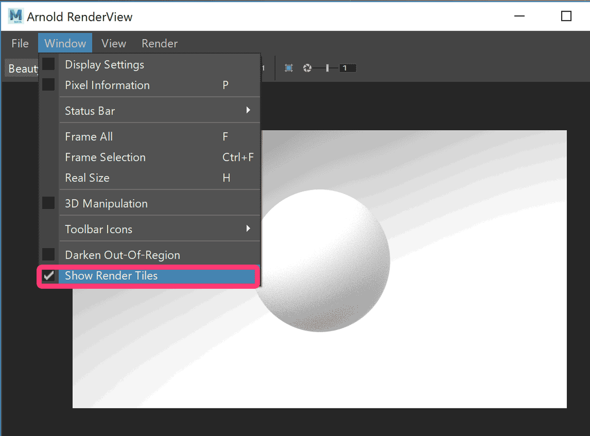Open the Render menu
590x436 pixels.
pyautogui.click(x=160, y=43)
